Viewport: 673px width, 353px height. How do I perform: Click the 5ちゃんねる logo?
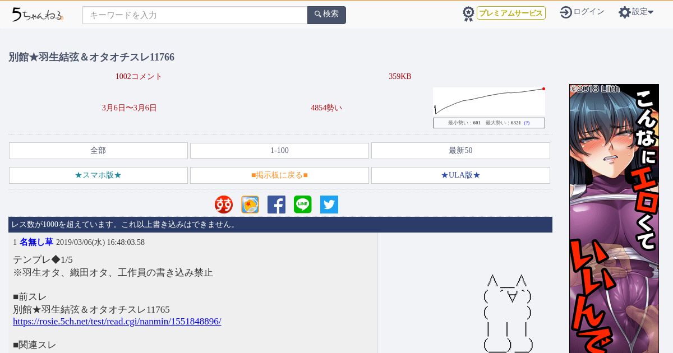pyautogui.click(x=38, y=15)
